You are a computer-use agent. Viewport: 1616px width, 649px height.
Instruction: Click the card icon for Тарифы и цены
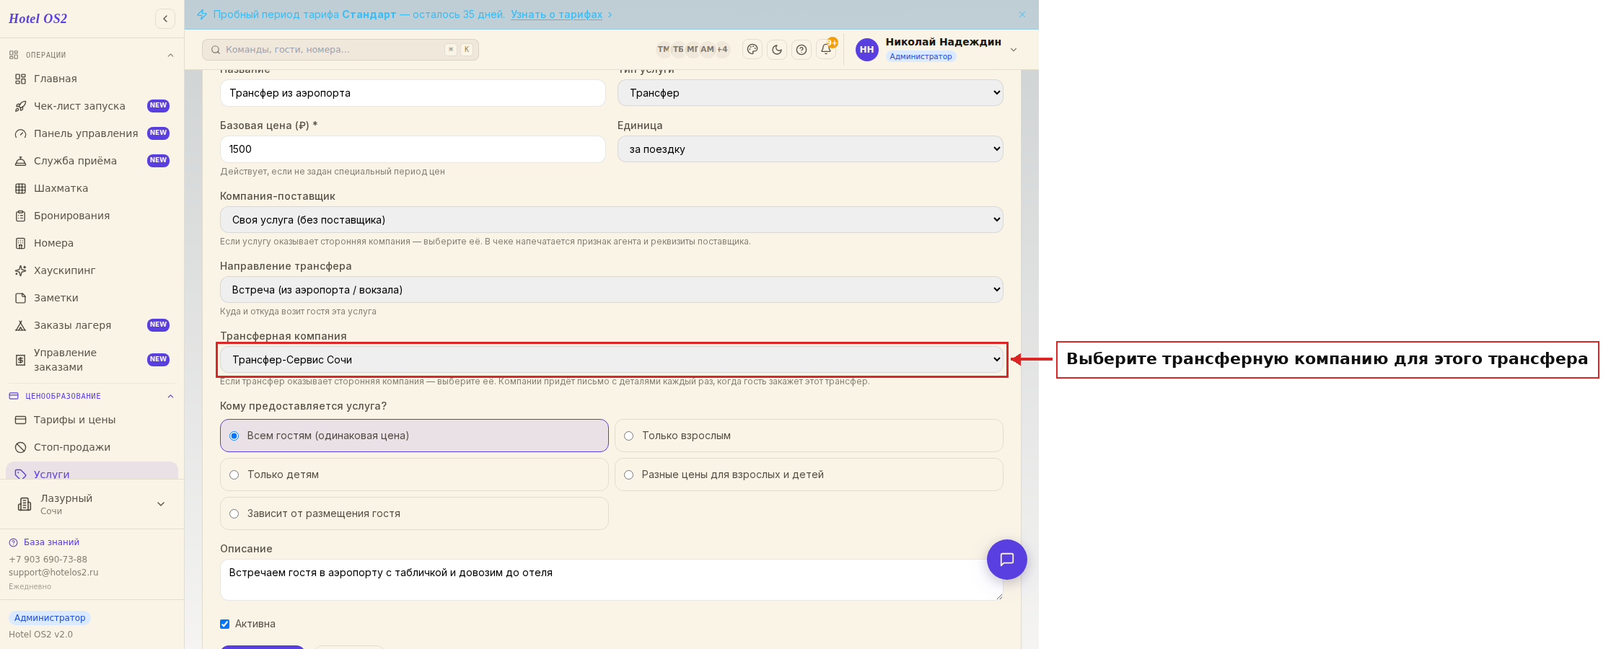pos(21,420)
